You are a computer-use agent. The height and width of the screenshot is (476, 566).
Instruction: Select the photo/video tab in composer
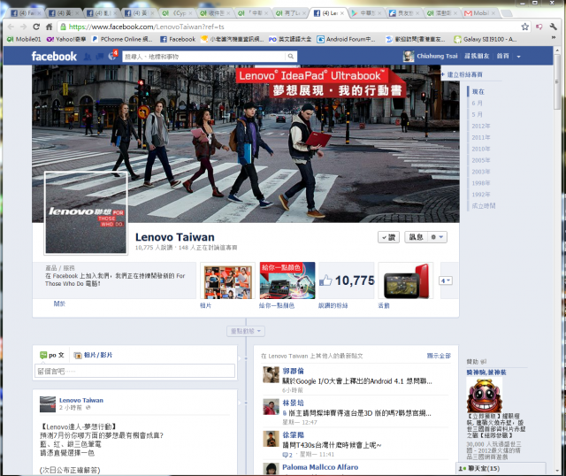(x=93, y=355)
